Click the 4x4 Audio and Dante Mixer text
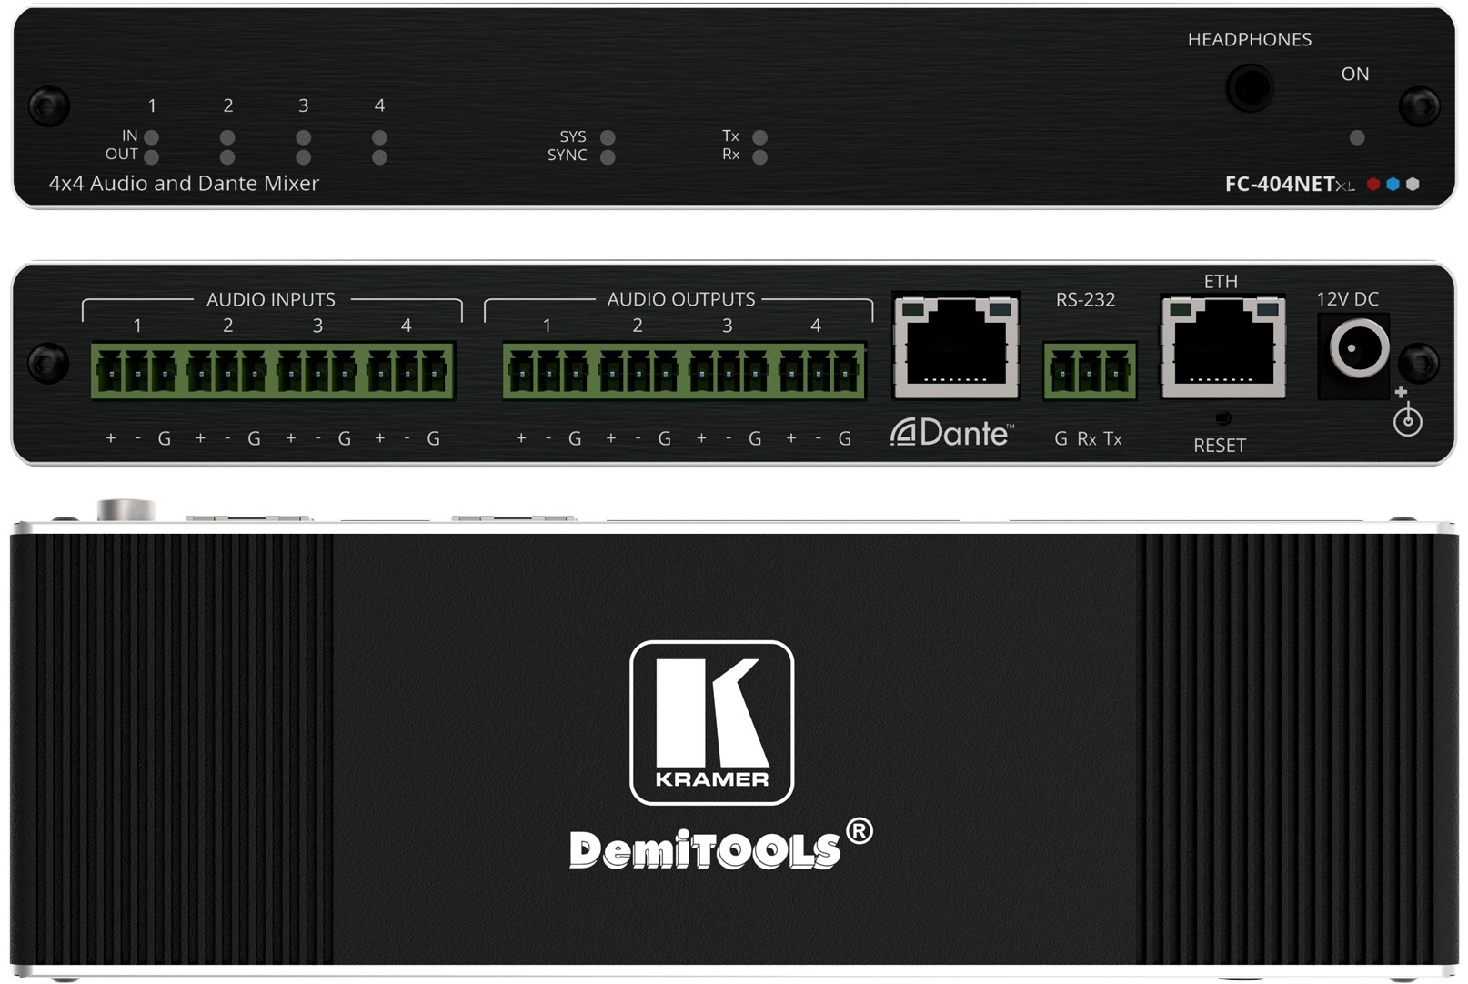Viewport: 1468px width, 984px height. tap(184, 183)
